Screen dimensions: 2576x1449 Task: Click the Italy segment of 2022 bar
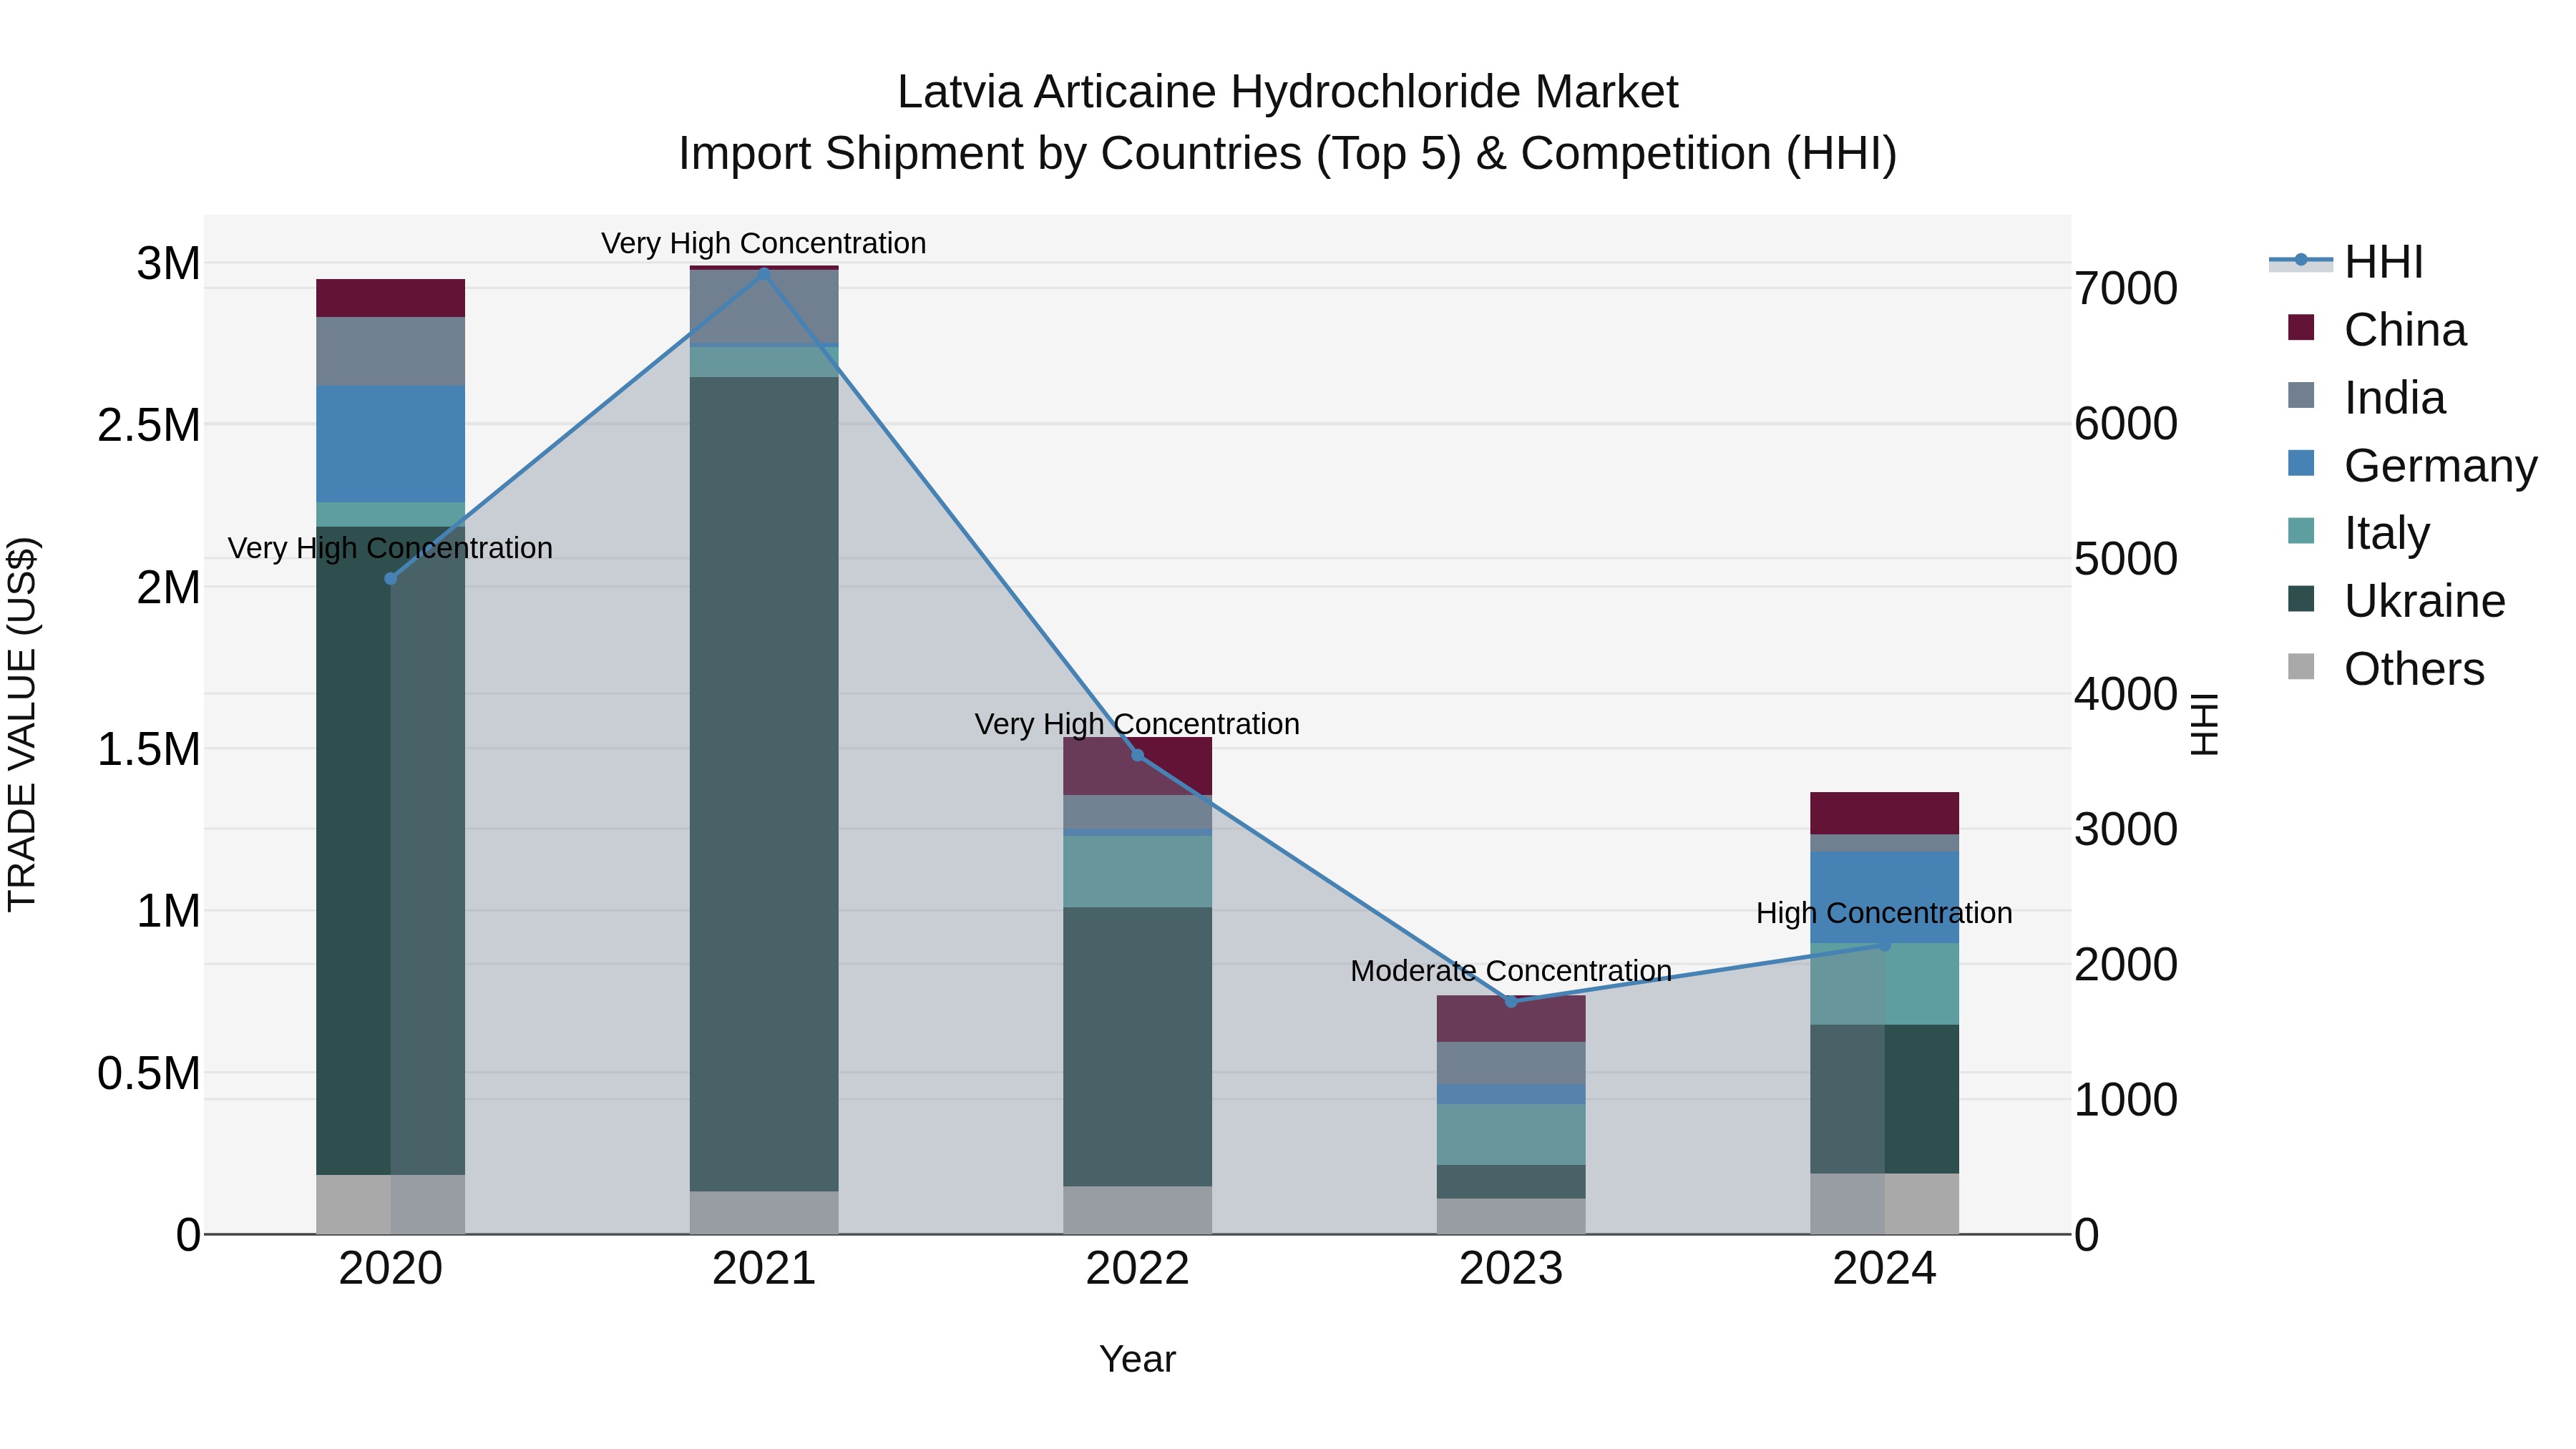click(1137, 871)
